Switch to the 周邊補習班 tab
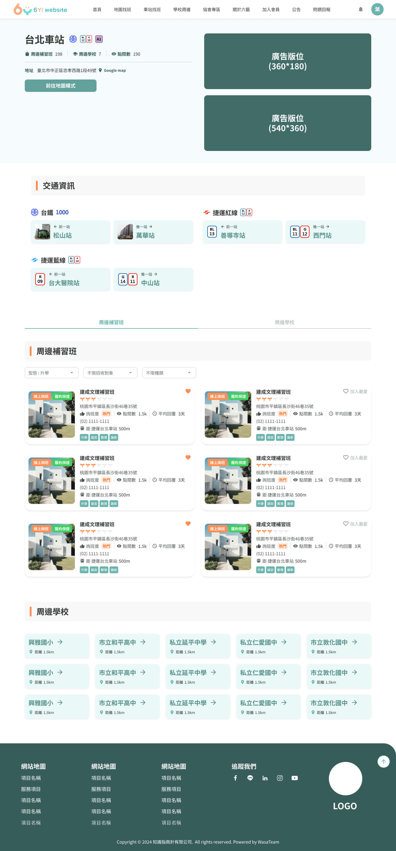 pos(111,322)
